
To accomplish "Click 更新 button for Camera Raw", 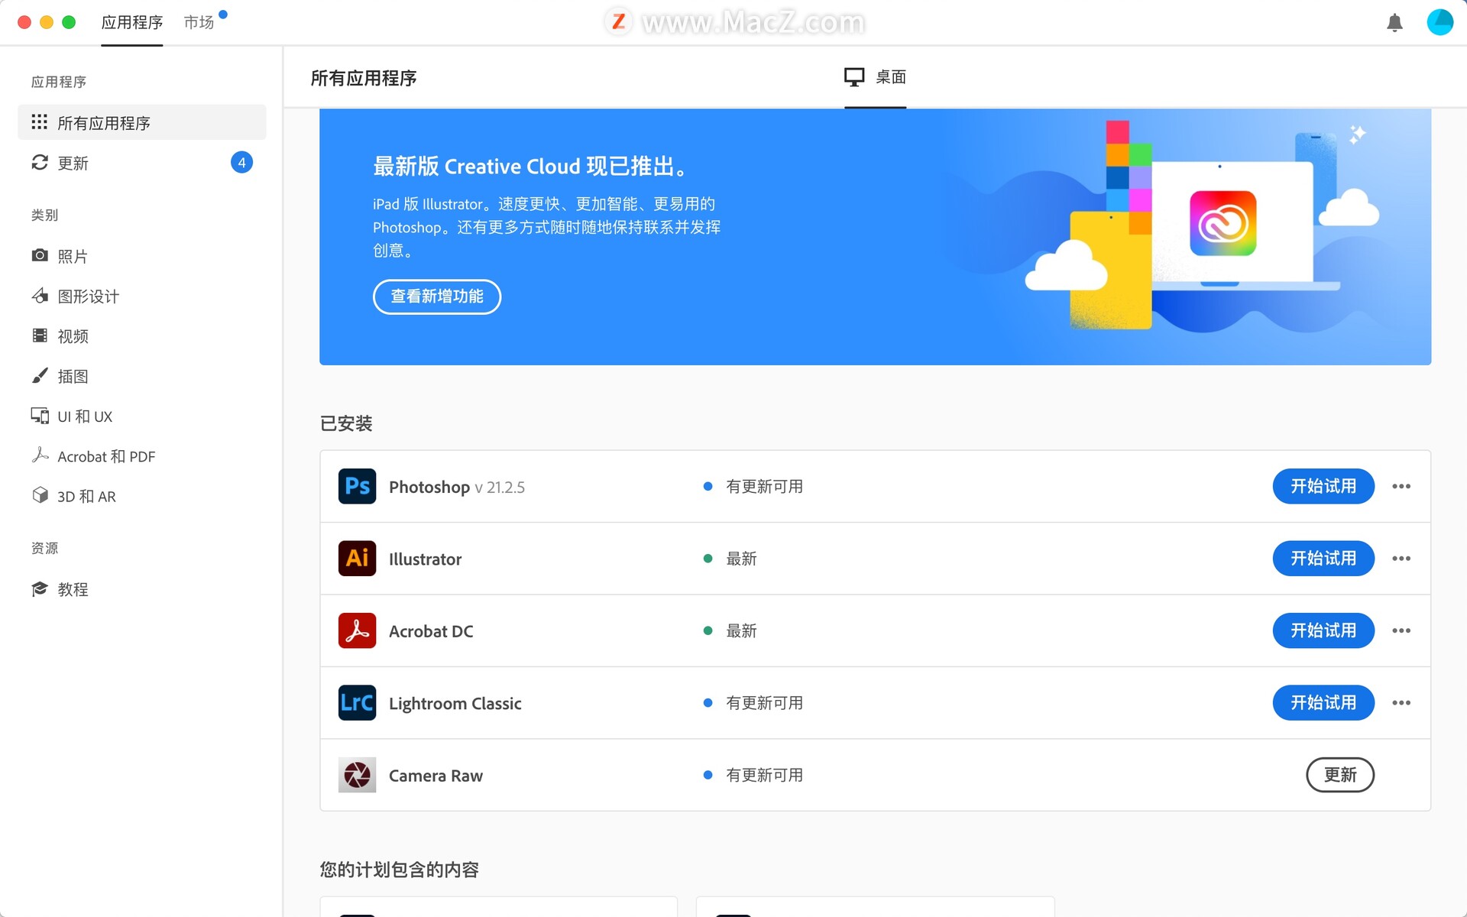I will tap(1339, 775).
